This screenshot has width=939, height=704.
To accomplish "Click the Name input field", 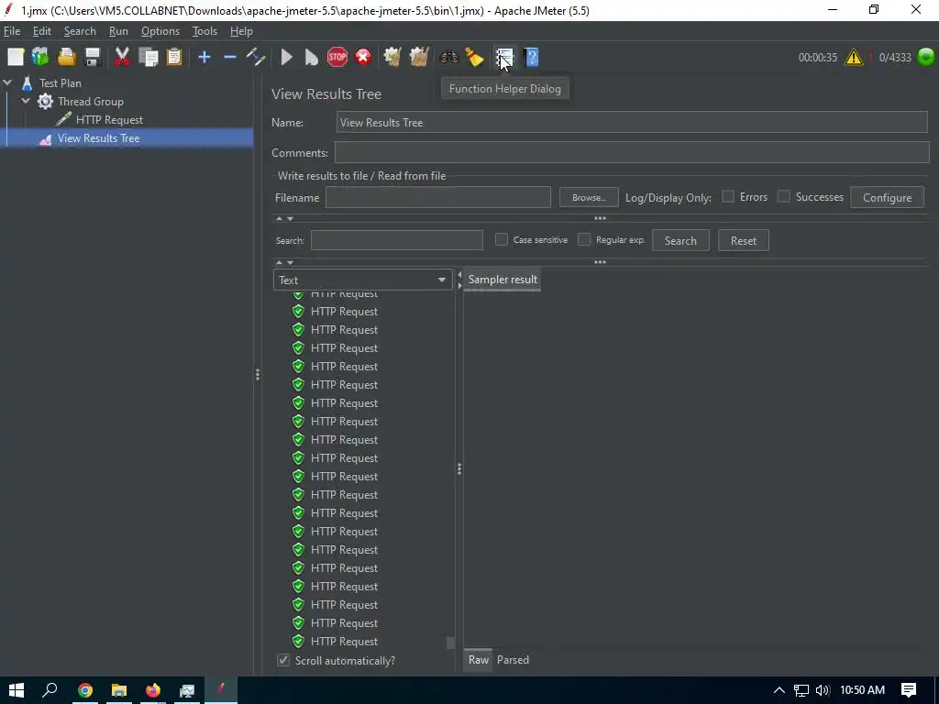I will coord(632,122).
